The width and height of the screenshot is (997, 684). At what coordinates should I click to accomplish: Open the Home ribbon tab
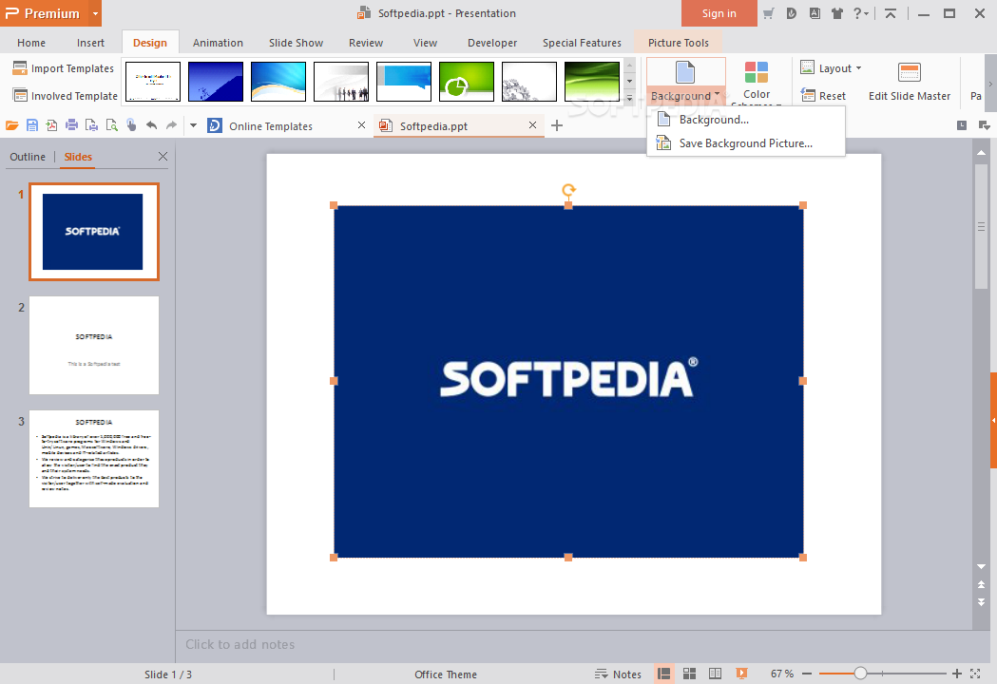pos(31,43)
